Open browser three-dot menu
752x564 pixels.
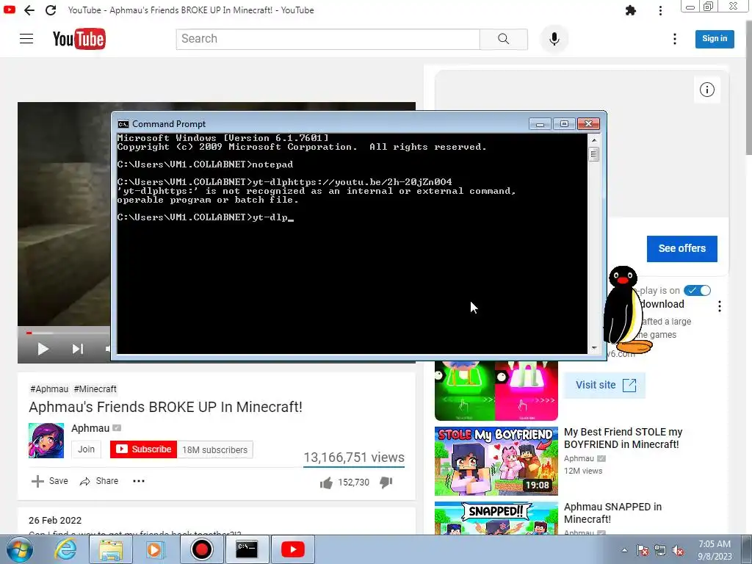[660, 10]
